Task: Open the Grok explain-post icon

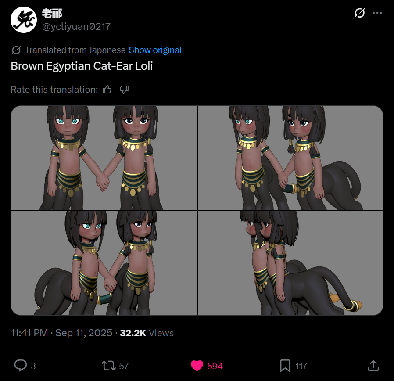Action: coord(359,13)
